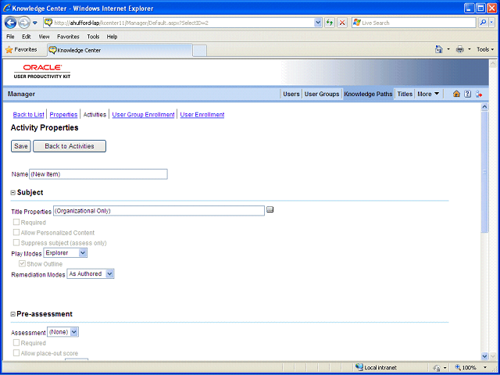This screenshot has width=500, height=375.
Task: Click the red Stop loading icon
Action: pyautogui.click(x=342, y=23)
